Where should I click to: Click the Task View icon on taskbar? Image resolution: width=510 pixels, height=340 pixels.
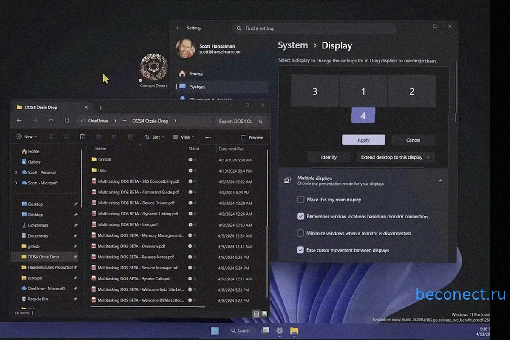265,331
